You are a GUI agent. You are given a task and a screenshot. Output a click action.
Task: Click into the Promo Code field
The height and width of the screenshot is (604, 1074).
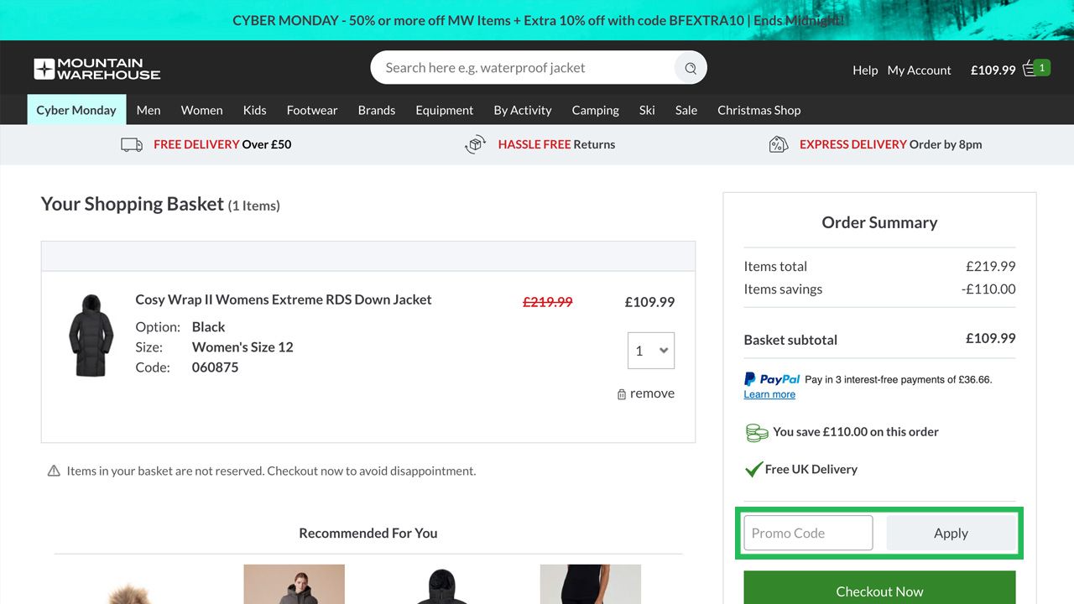pos(808,533)
